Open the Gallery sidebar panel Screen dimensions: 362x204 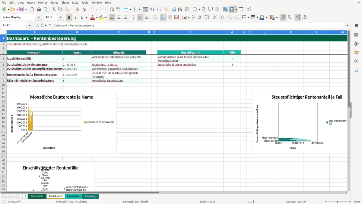click(356, 52)
